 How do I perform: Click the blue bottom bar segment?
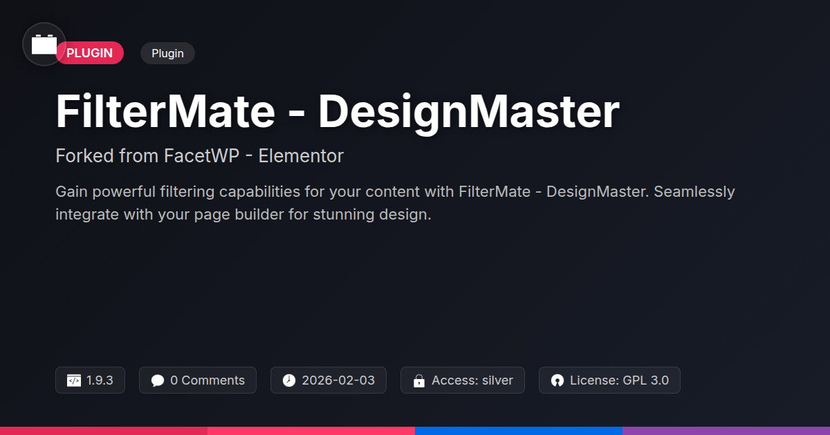coord(519,430)
